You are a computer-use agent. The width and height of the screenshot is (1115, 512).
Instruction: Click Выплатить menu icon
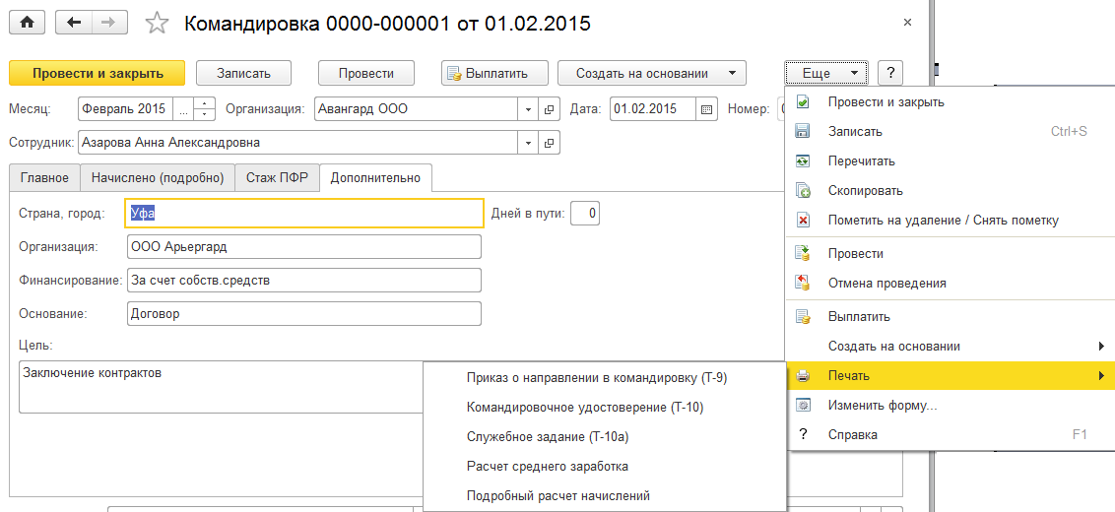click(803, 316)
